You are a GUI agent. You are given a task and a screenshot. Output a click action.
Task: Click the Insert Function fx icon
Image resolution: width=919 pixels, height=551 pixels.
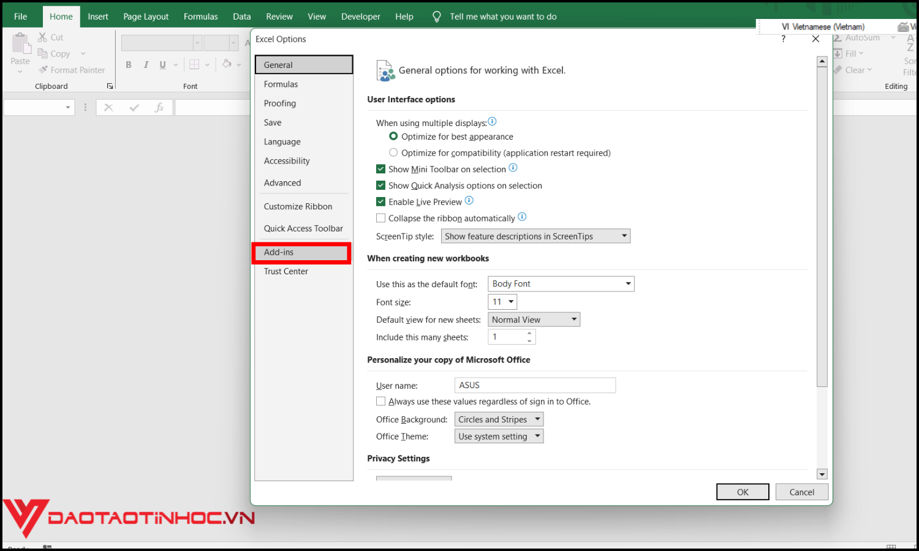pos(159,107)
